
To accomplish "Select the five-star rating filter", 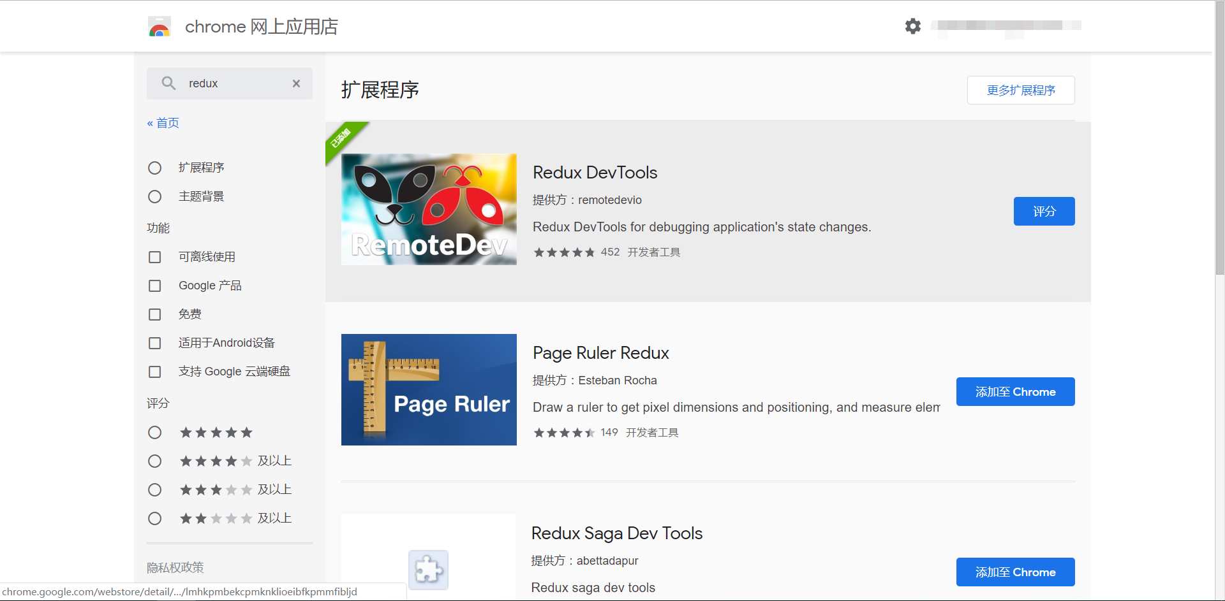I will 155,433.
